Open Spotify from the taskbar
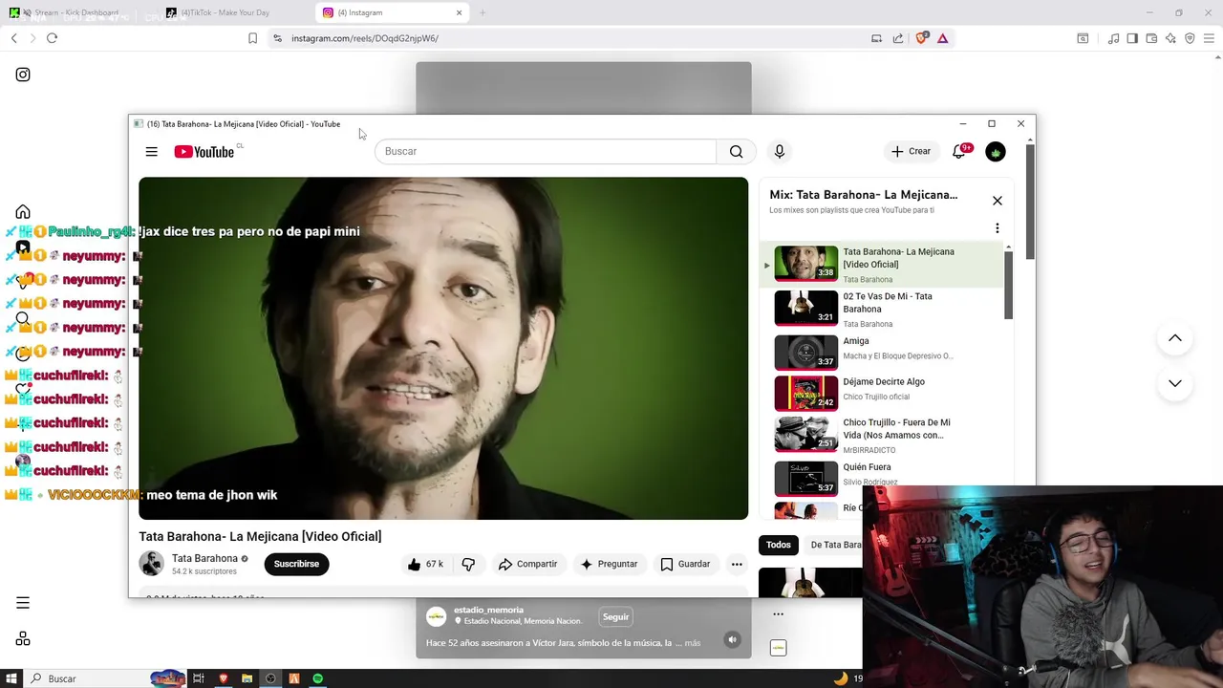 point(317,678)
